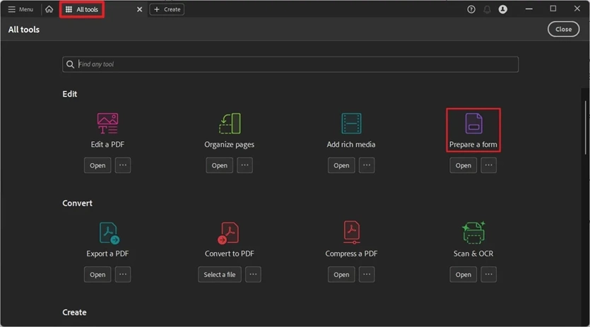This screenshot has width=590, height=327.
Task: Show more options for Export a PDF
Action: 123,274
